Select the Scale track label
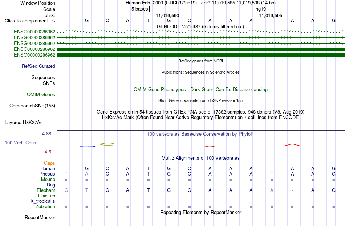This screenshot has width=345, height=226. [x=49, y=9]
